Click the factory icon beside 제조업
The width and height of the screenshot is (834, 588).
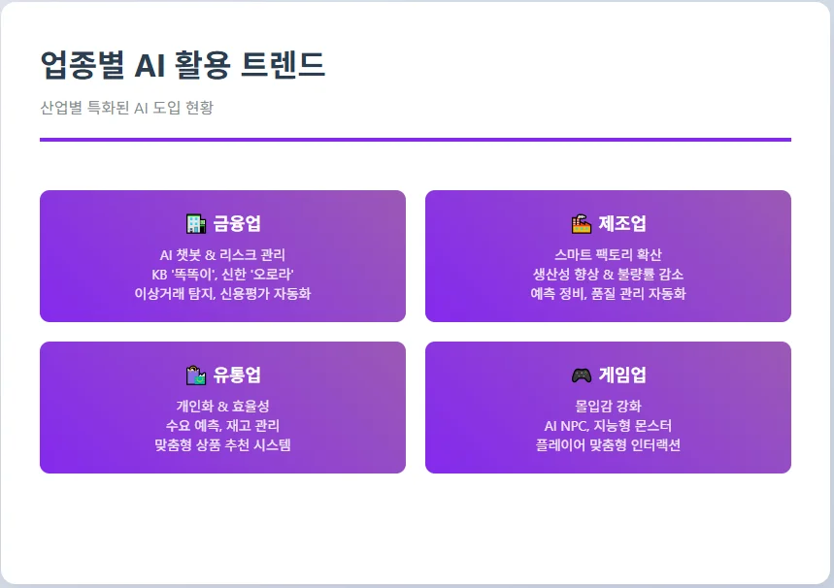(582, 224)
